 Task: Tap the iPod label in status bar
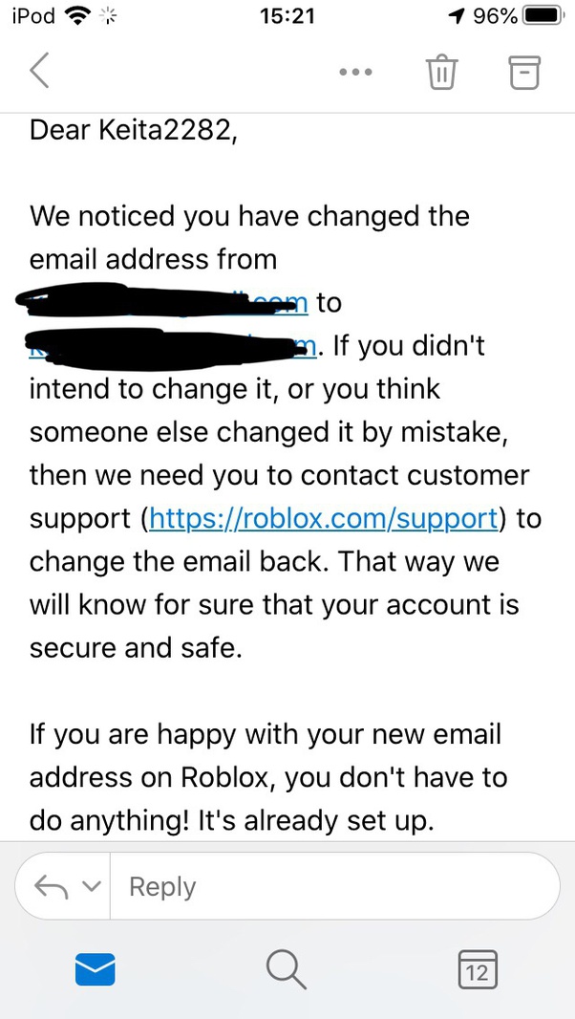[33, 15]
